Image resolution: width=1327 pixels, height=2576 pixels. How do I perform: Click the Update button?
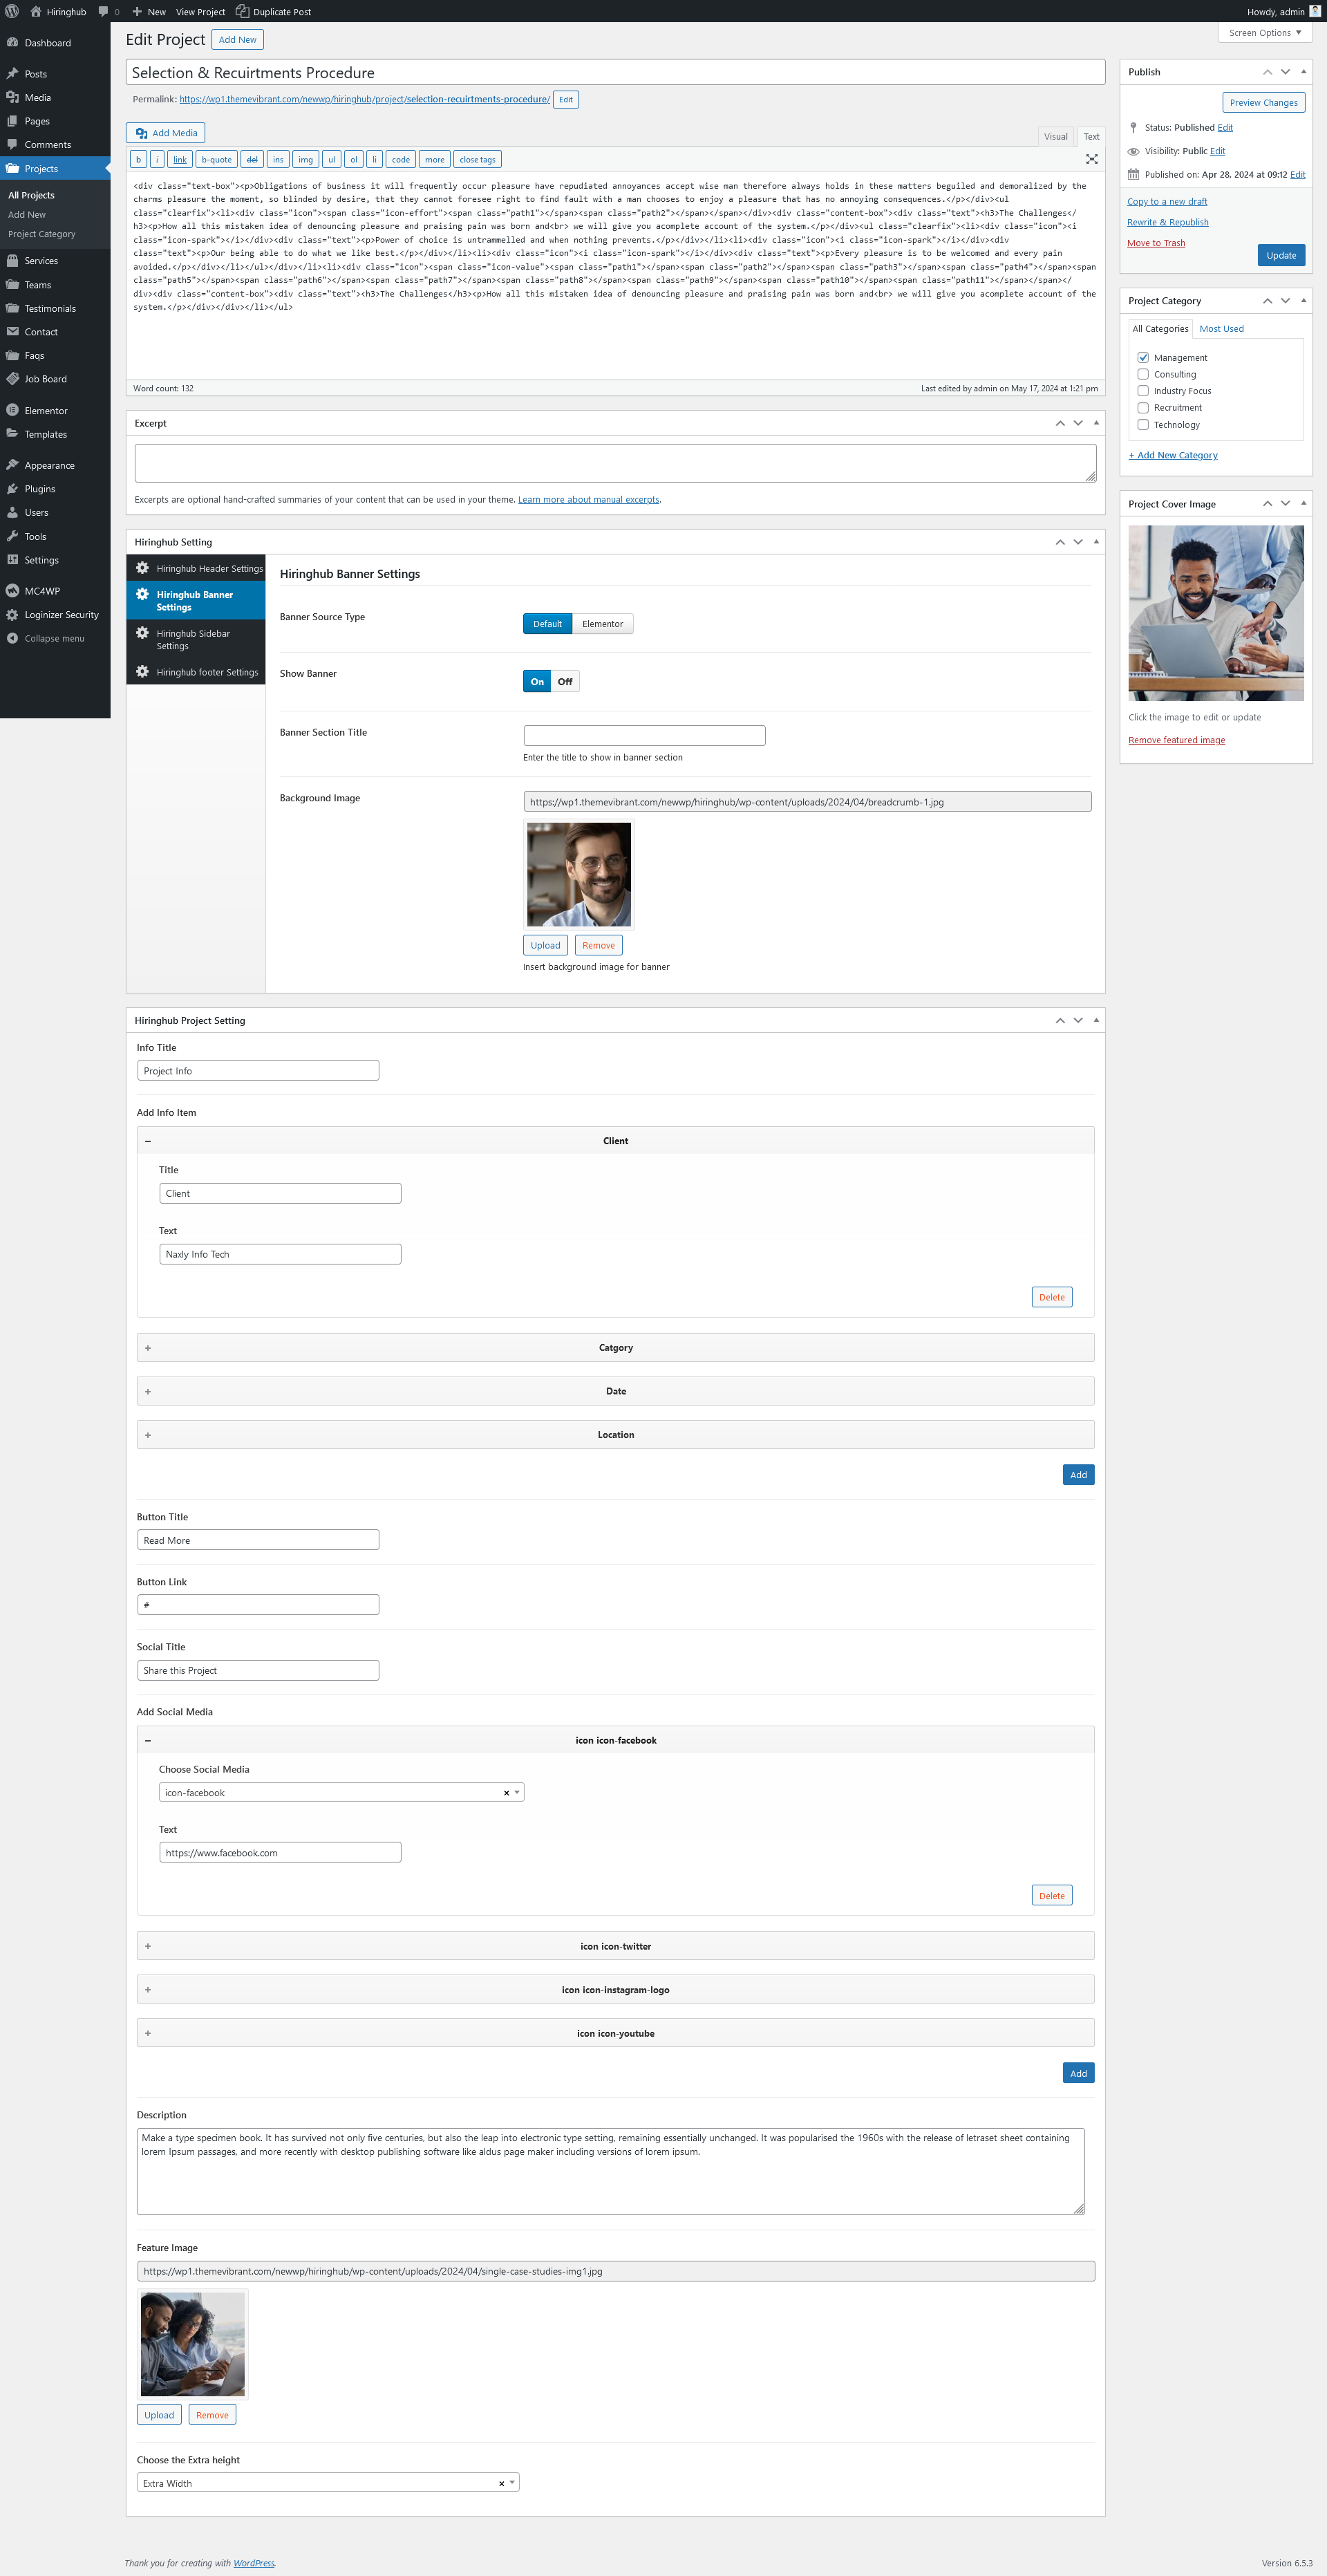tap(1281, 255)
